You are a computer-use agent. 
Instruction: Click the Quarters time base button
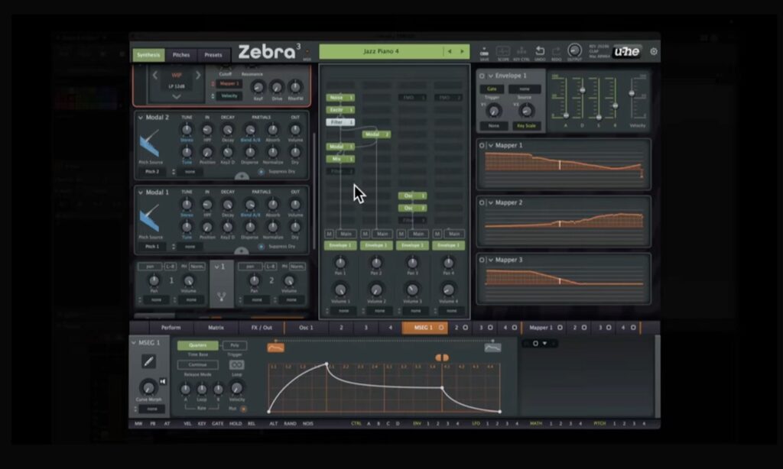click(x=197, y=346)
